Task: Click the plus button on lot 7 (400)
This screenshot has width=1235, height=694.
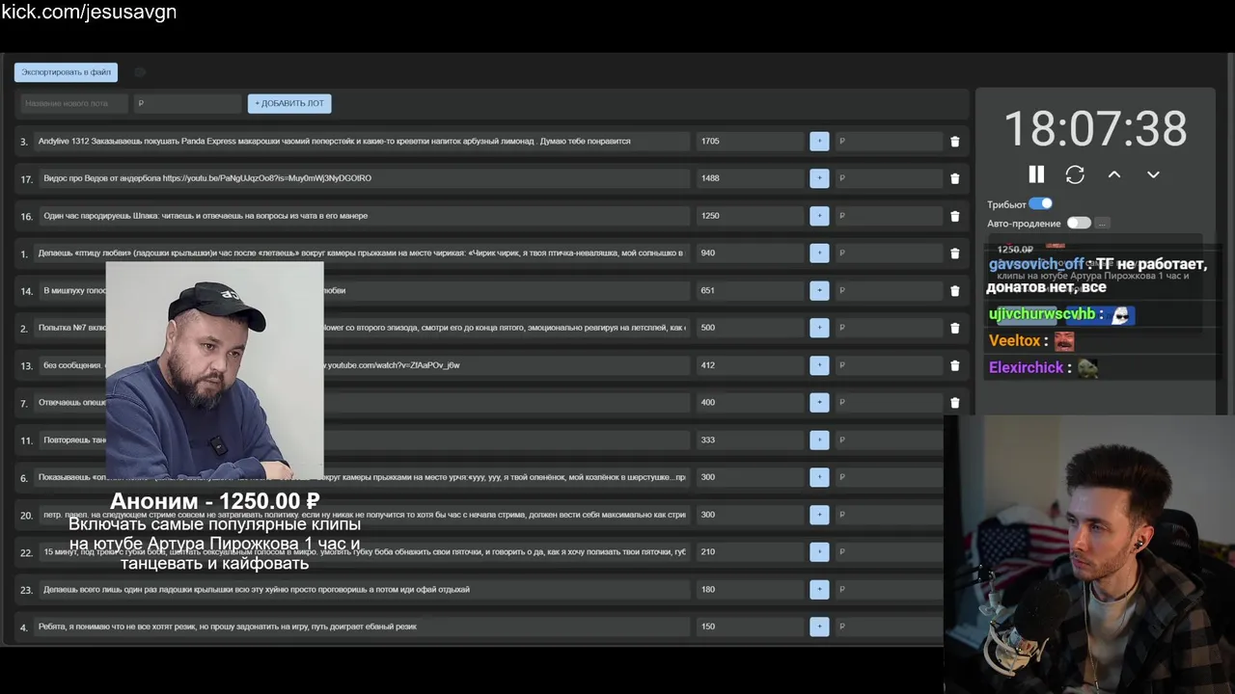Action: pos(819,402)
